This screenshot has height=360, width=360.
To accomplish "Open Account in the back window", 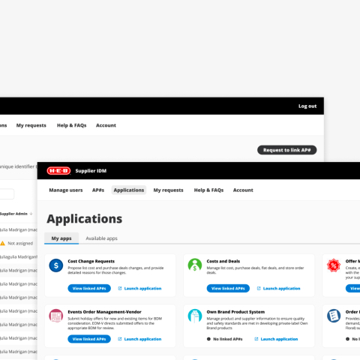I will [x=106, y=125].
